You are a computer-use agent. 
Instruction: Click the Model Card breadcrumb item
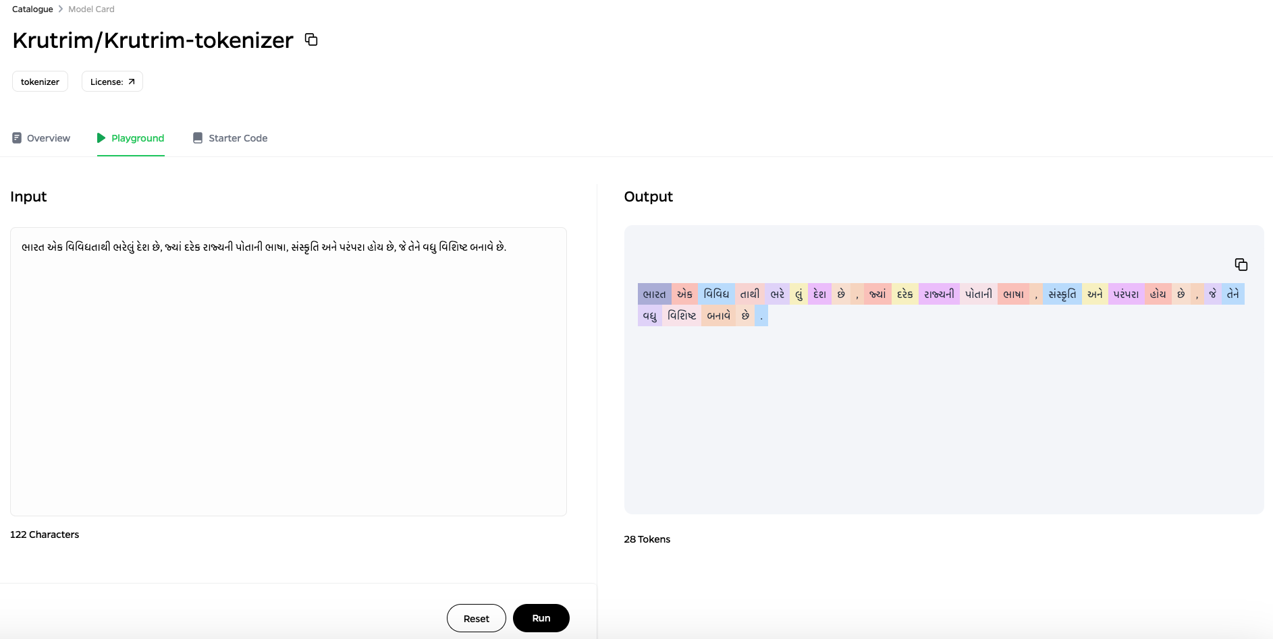91,9
